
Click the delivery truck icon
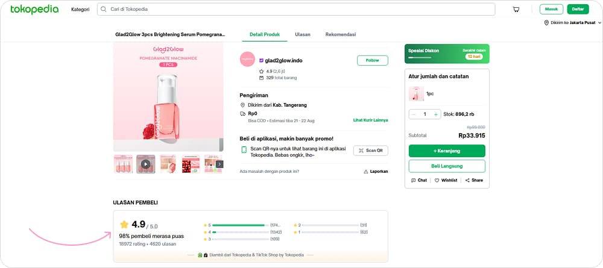[x=242, y=114]
